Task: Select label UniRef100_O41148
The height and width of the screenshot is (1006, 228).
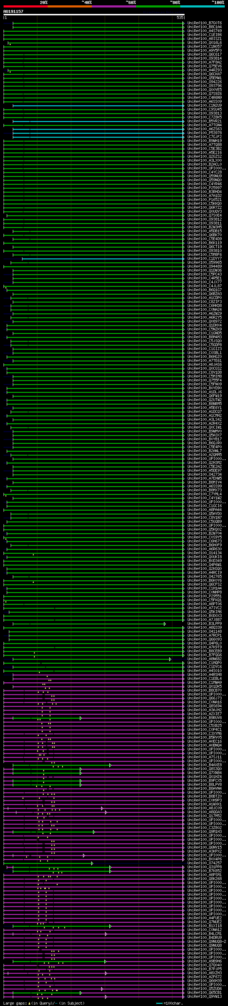Action: click(x=204, y=632)
